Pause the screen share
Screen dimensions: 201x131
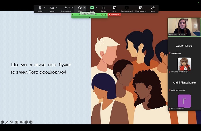[103, 8]
